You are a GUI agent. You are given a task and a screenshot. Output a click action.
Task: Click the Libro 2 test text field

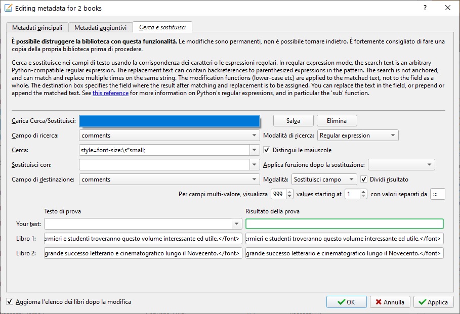pyautogui.click(x=143, y=253)
